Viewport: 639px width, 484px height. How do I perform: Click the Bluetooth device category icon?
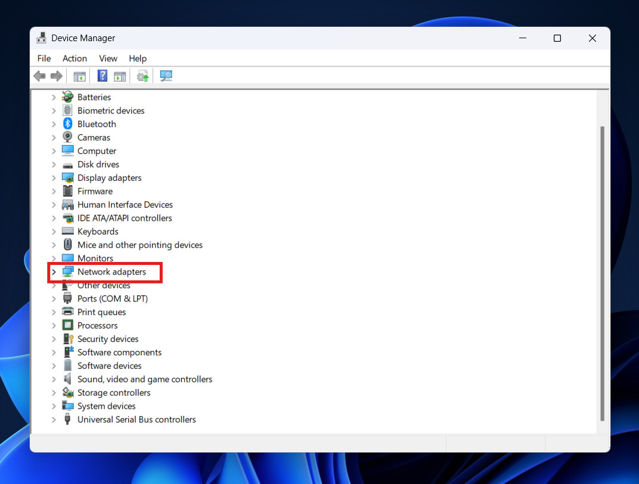(68, 124)
